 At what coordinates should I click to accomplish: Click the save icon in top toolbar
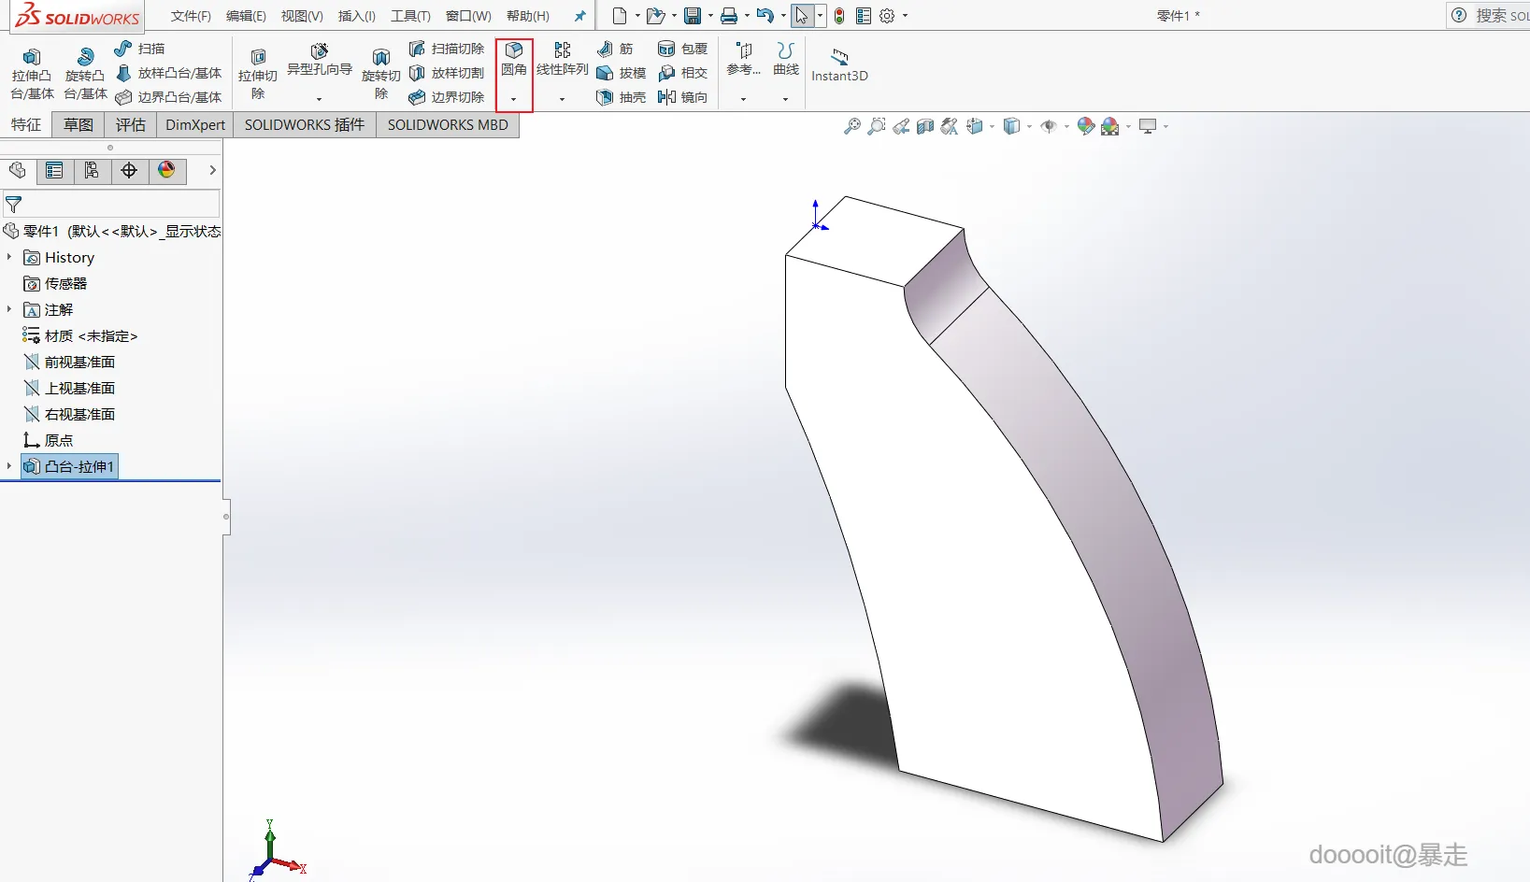[x=693, y=16]
